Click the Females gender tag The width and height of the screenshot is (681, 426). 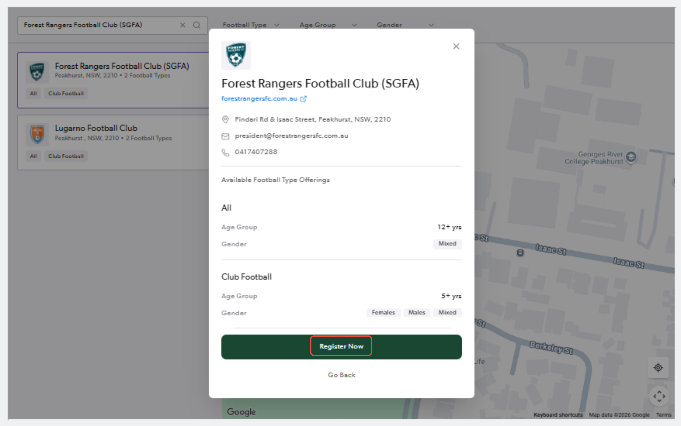click(383, 312)
